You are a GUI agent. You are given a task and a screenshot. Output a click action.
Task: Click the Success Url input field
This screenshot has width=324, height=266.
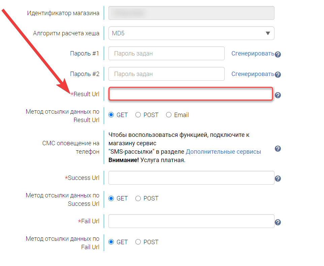coord(191,178)
